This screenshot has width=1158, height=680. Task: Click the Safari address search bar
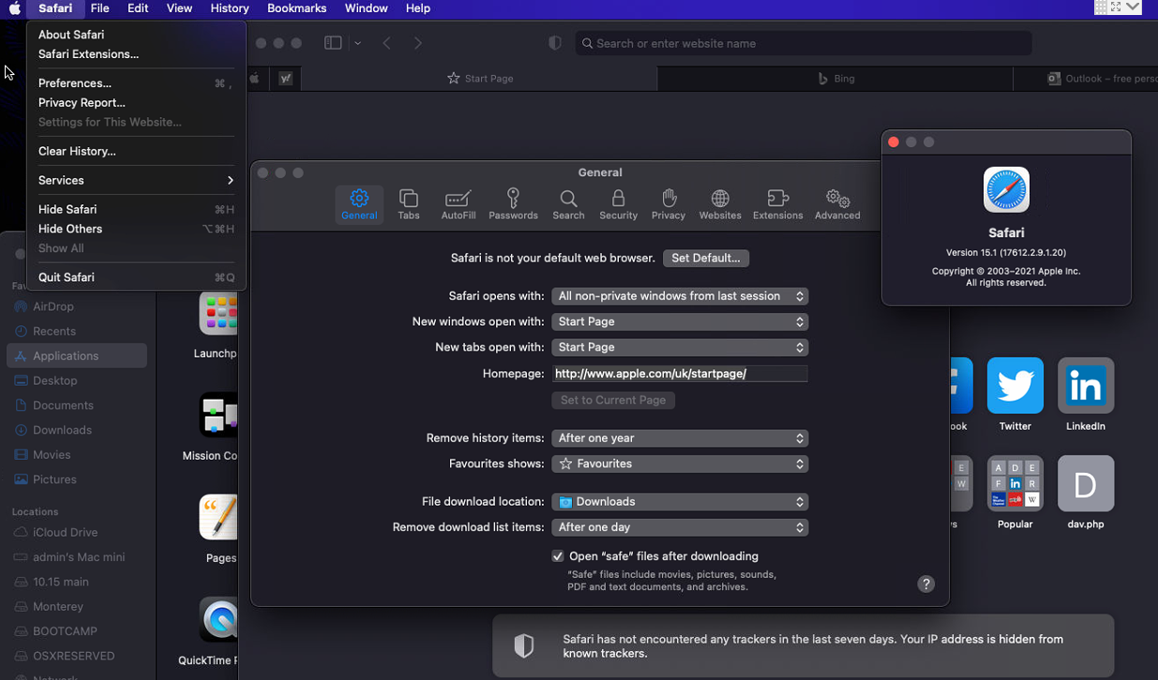[804, 43]
